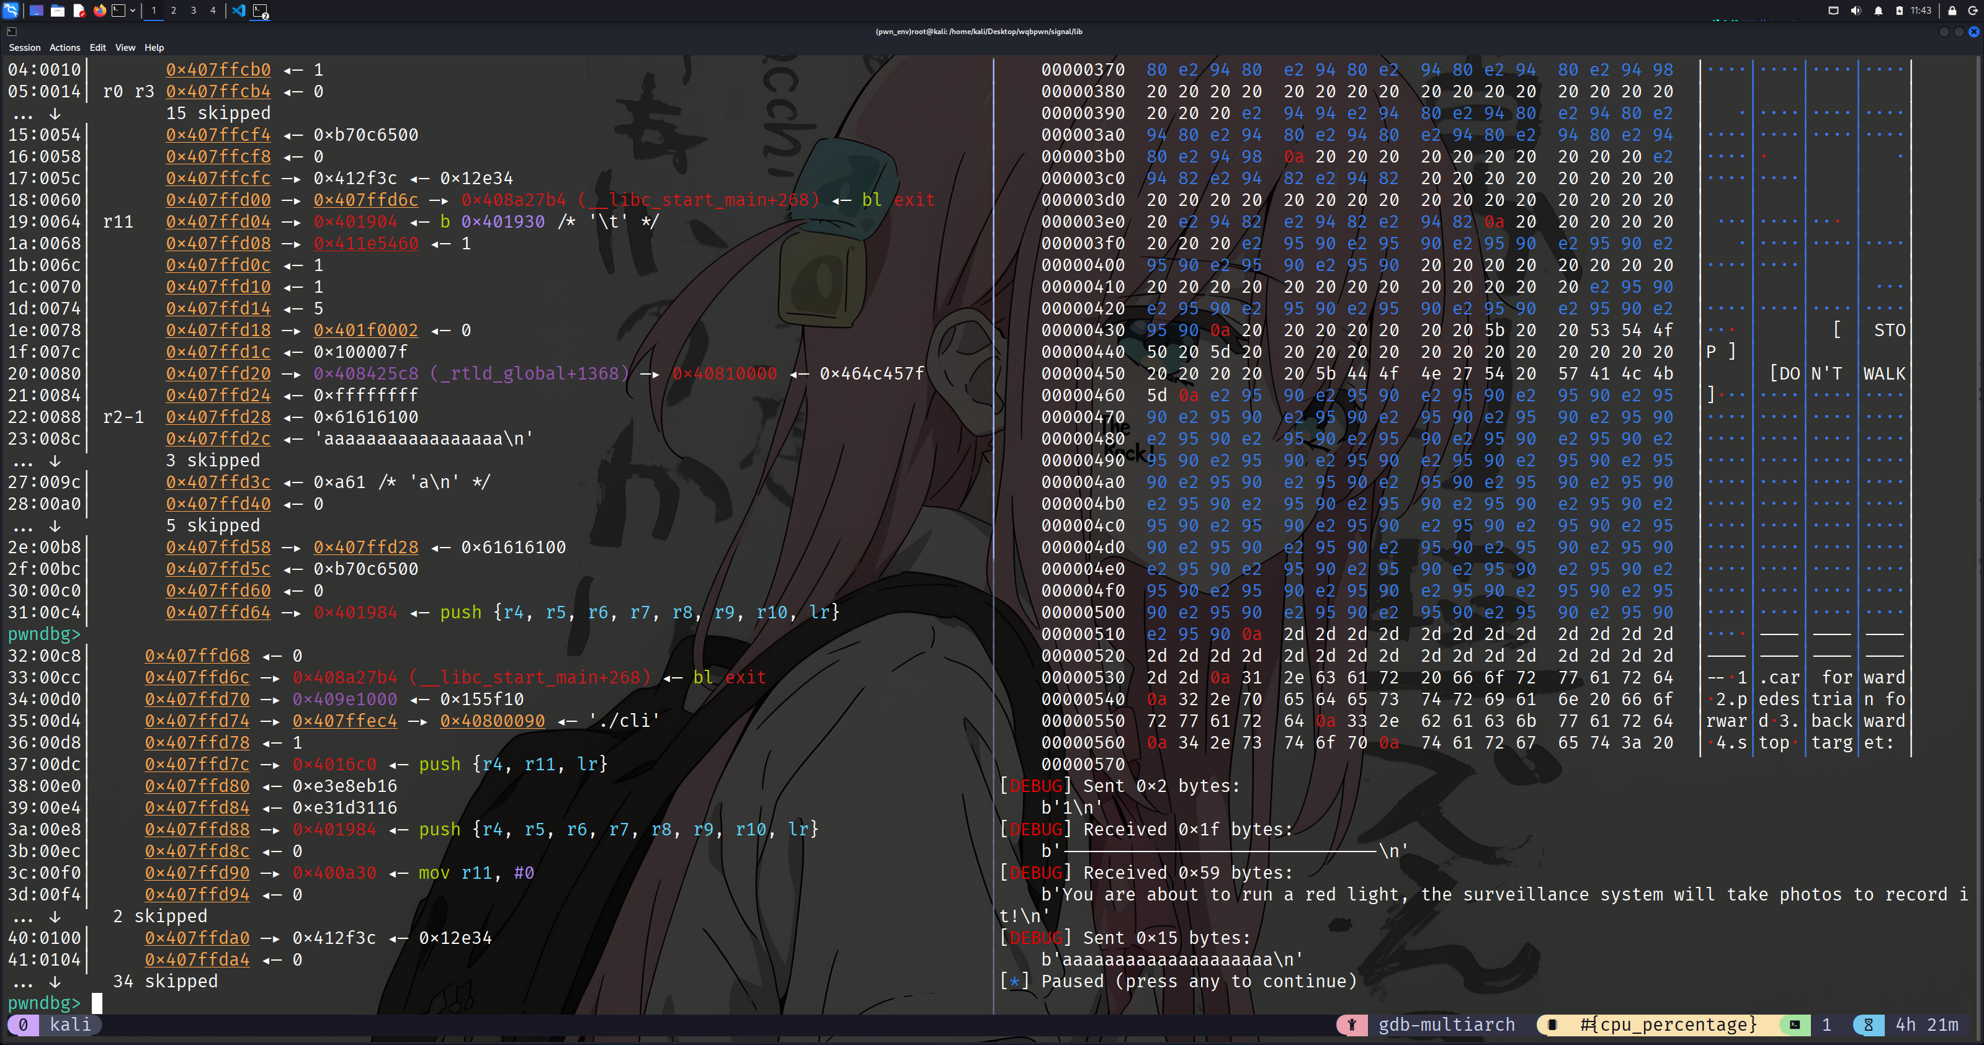The image size is (1984, 1045).
Task: Click 'Paused (press any to continue)' message
Action: (x=1199, y=981)
